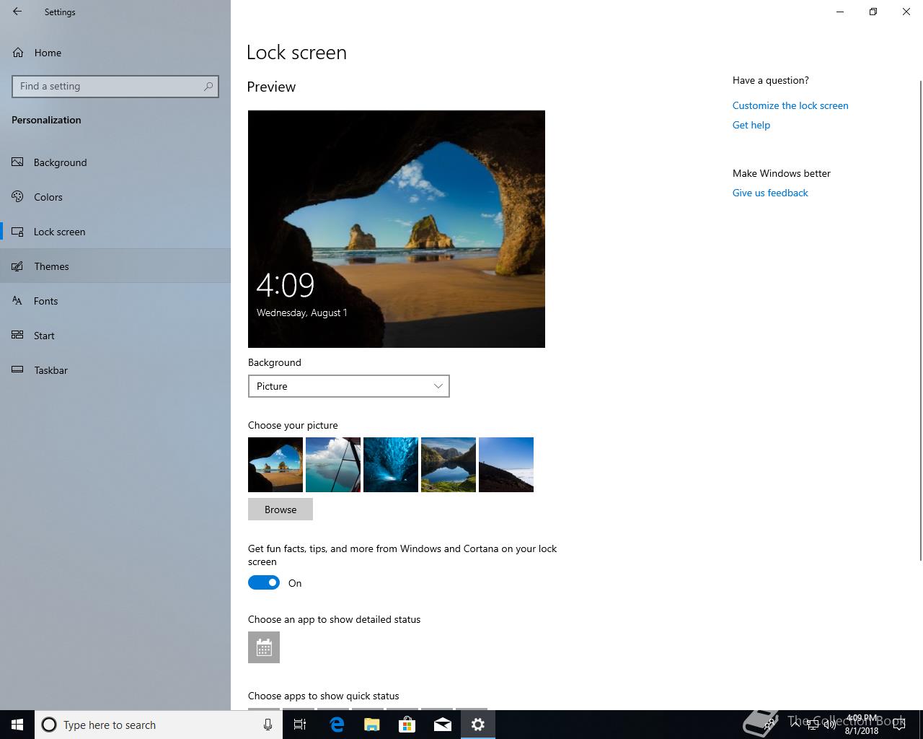Go to Home in Settings
The width and height of the screenshot is (923, 739).
point(115,53)
